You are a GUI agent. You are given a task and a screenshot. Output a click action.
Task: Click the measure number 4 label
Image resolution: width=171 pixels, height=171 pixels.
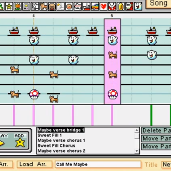pos(33,16)
